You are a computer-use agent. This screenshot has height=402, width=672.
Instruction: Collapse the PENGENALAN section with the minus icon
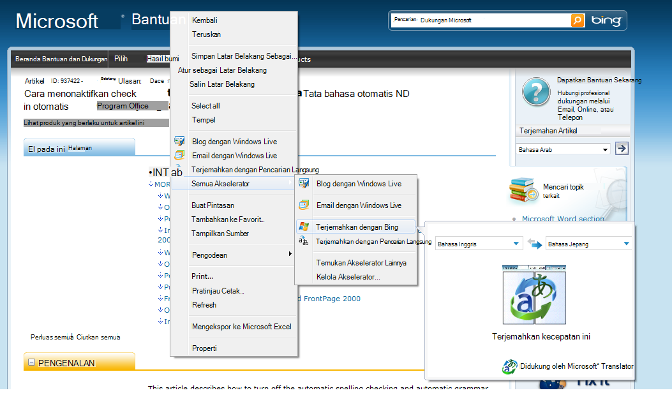click(x=31, y=362)
